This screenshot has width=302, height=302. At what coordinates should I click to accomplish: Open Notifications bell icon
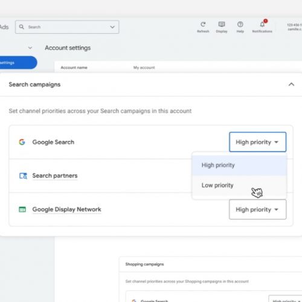tap(262, 24)
